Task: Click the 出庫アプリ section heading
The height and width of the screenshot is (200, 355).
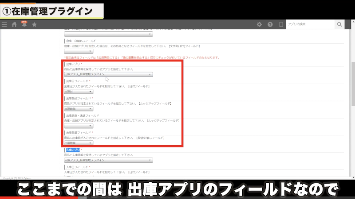Action: pos(73,64)
